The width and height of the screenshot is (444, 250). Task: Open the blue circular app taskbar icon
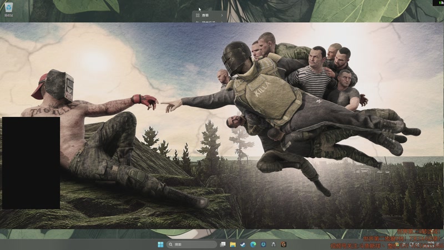(263, 244)
